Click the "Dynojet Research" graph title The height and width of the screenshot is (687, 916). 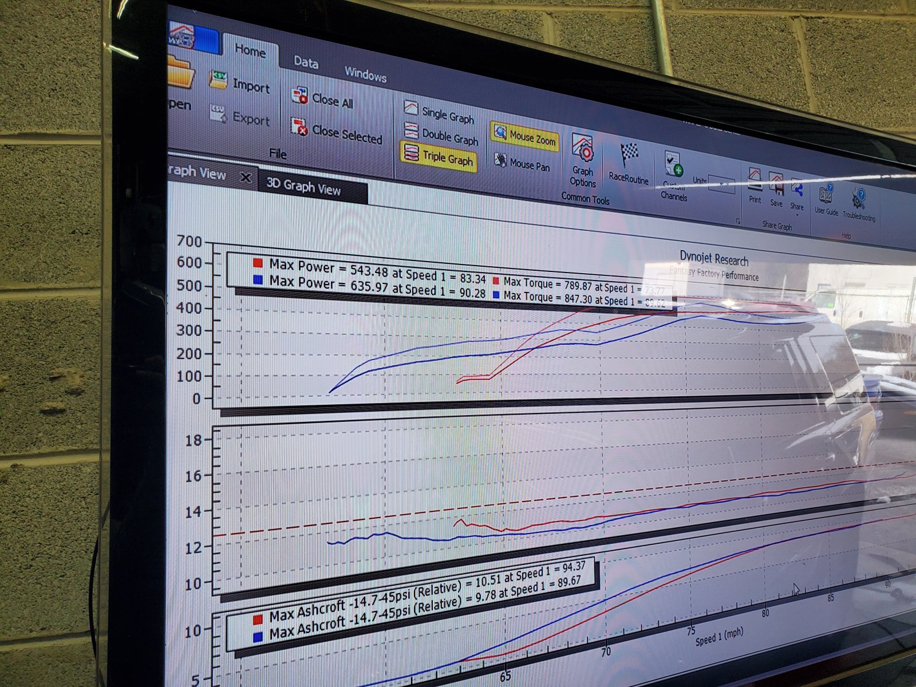pos(714,259)
